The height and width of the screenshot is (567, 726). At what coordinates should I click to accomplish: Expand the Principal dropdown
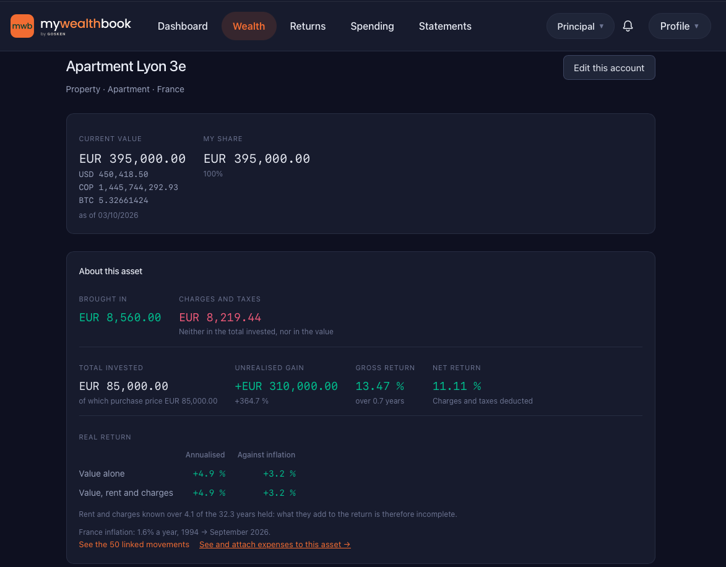pyautogui.click(x=580, y=26)
